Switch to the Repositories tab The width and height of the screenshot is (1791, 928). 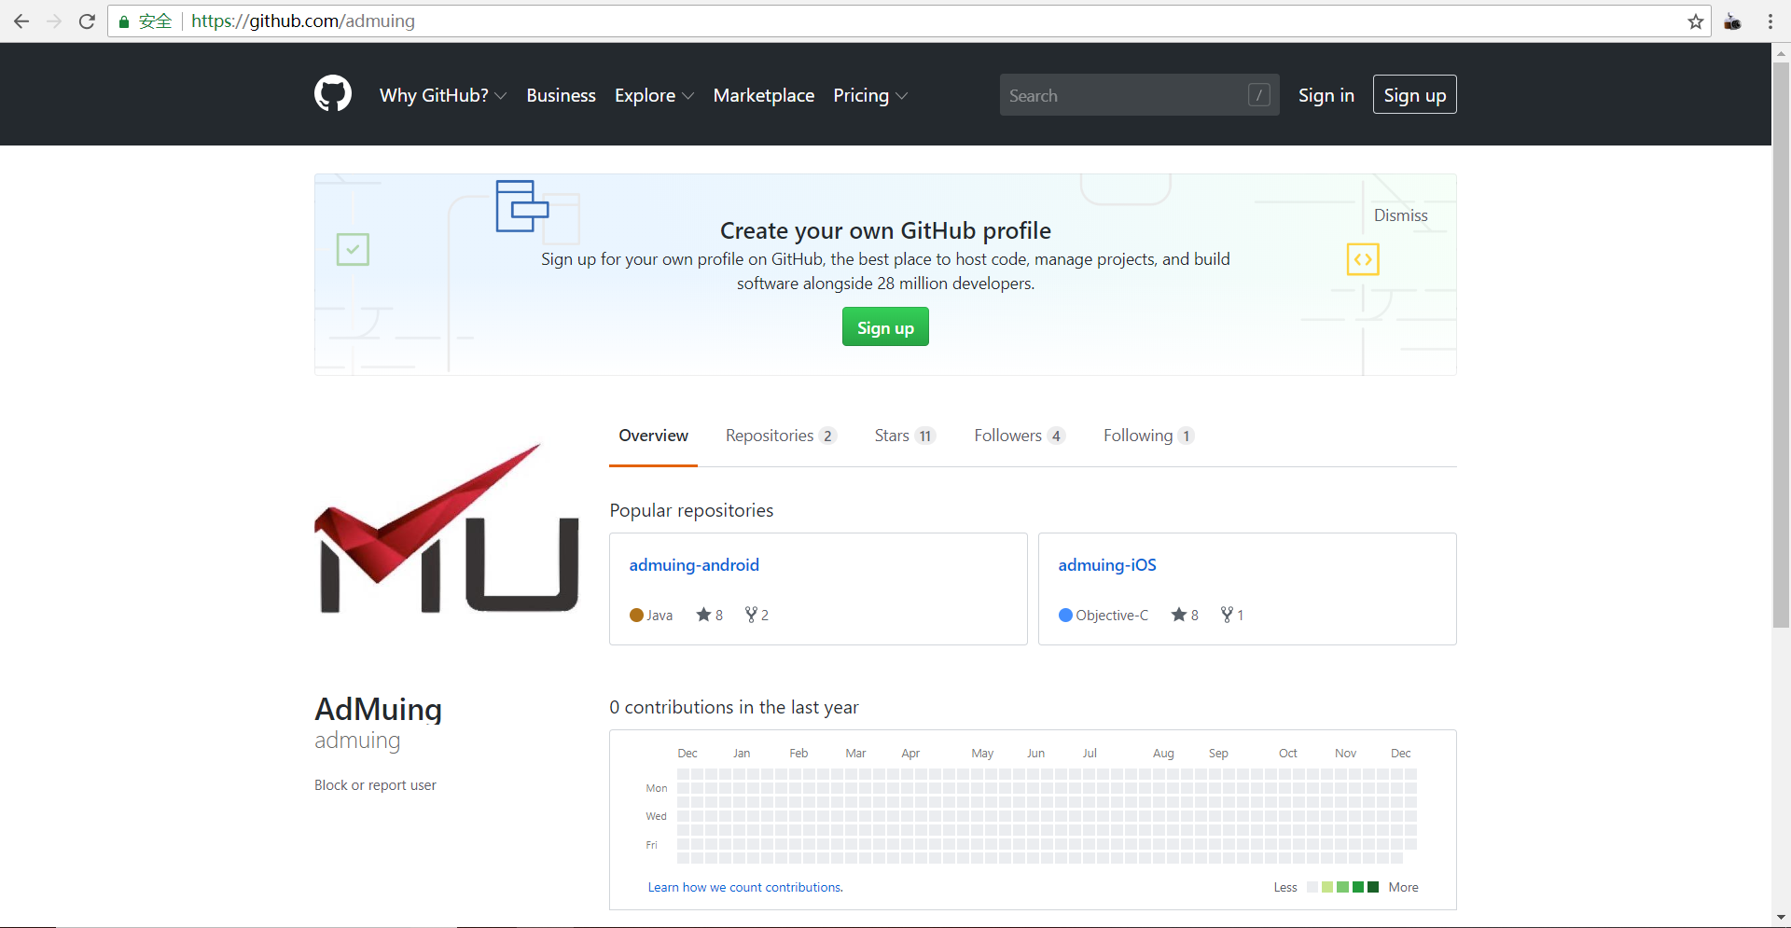click(x=781, y=436)
